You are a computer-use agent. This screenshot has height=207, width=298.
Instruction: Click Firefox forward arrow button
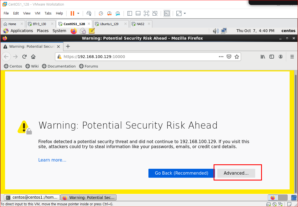tap(15, 57)
